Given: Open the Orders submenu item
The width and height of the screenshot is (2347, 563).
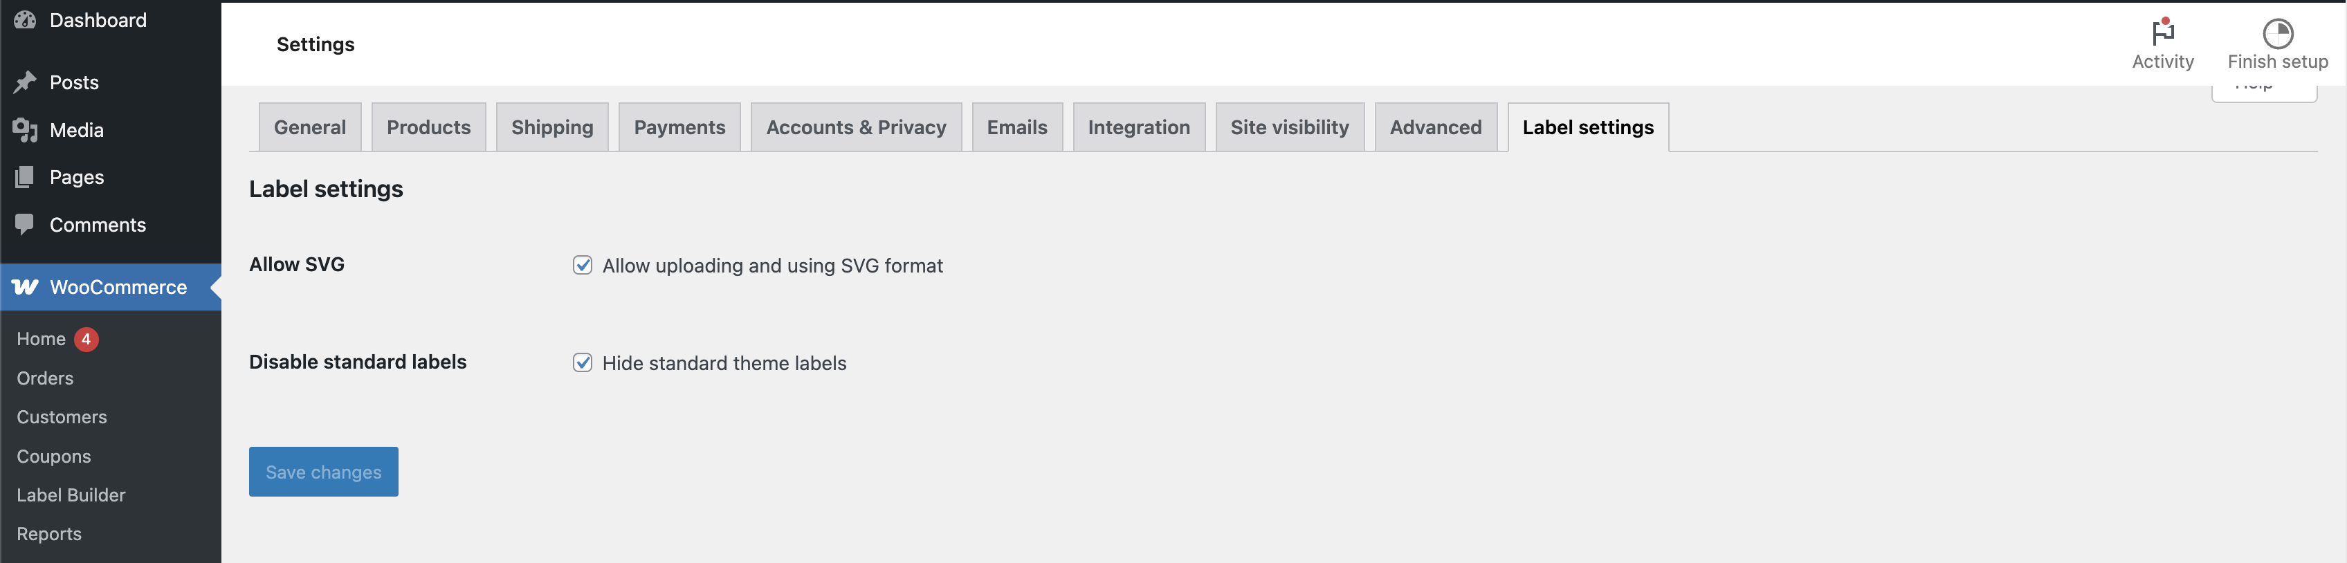Looking at the screenshot, I should pyautogui.click(x=45, y=378).
